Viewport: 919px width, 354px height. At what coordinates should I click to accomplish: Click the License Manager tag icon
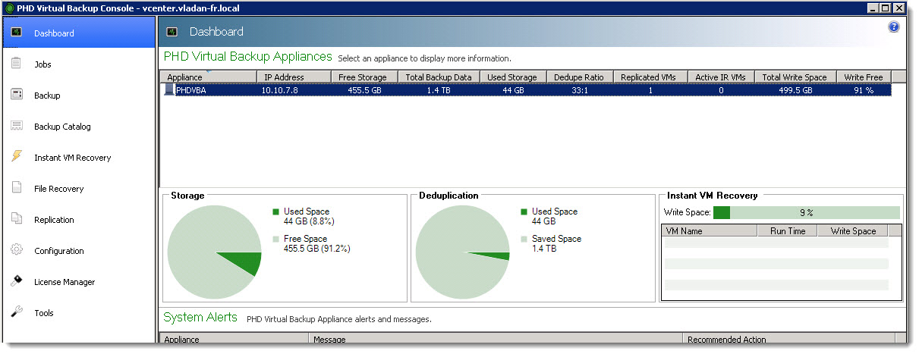[16, 281]
